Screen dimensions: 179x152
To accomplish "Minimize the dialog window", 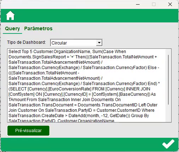I will click(138, 5).
